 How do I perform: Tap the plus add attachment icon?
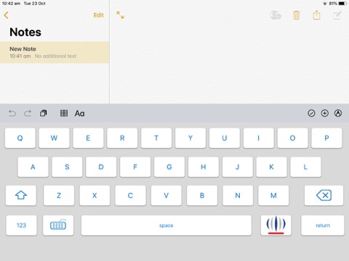coord(325,113)
